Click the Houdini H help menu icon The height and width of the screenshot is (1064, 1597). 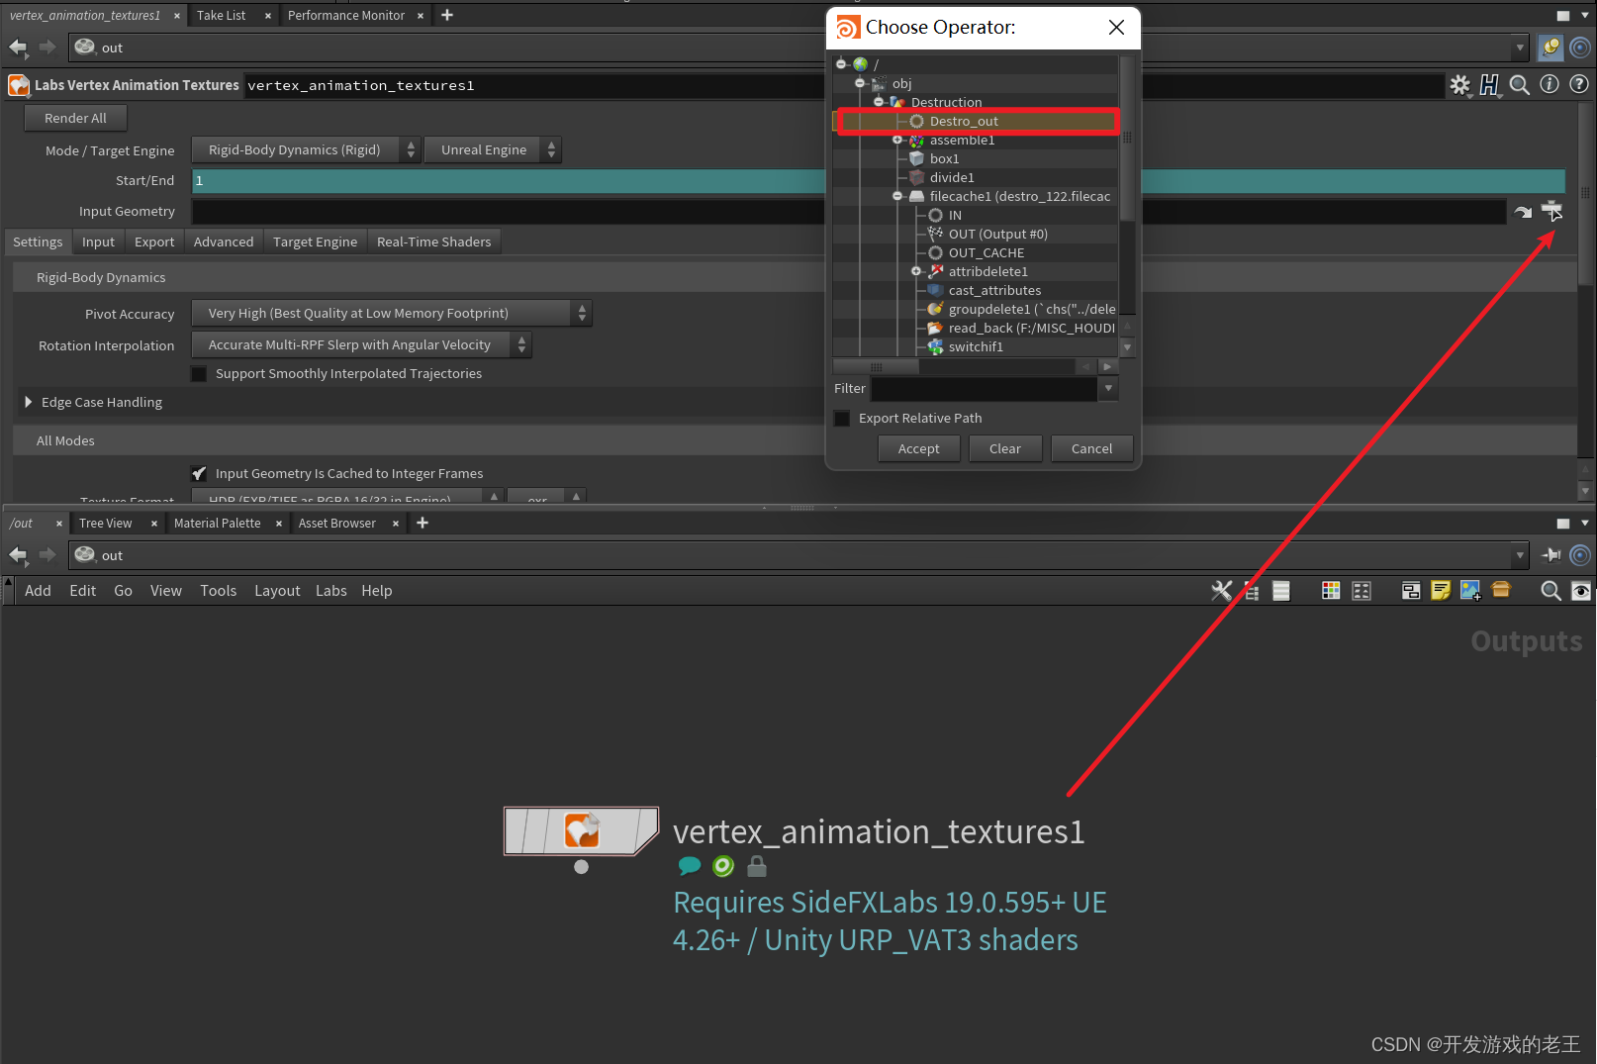pyautogui.click(x=1489, y=85)
